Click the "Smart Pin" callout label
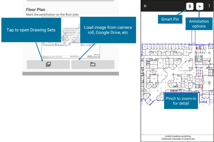Viewport: 214px width, 142px height. click(170, 19)
